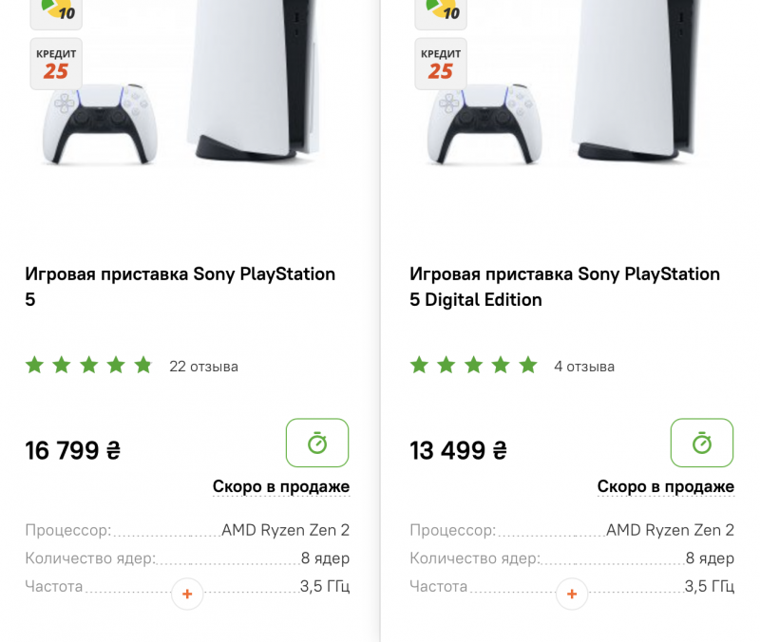Click the Кредит 25 badge on PlayStation 5
This screenshot has height=642, width=760.
pos(56,64)
